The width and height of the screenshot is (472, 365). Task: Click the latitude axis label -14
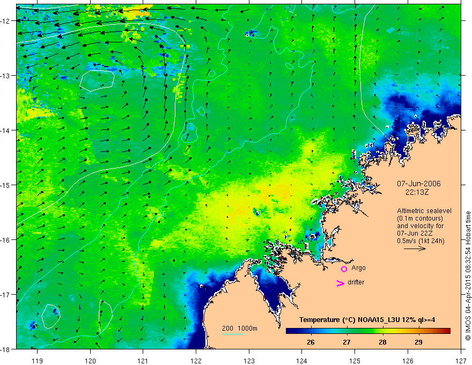pos(5,130)
